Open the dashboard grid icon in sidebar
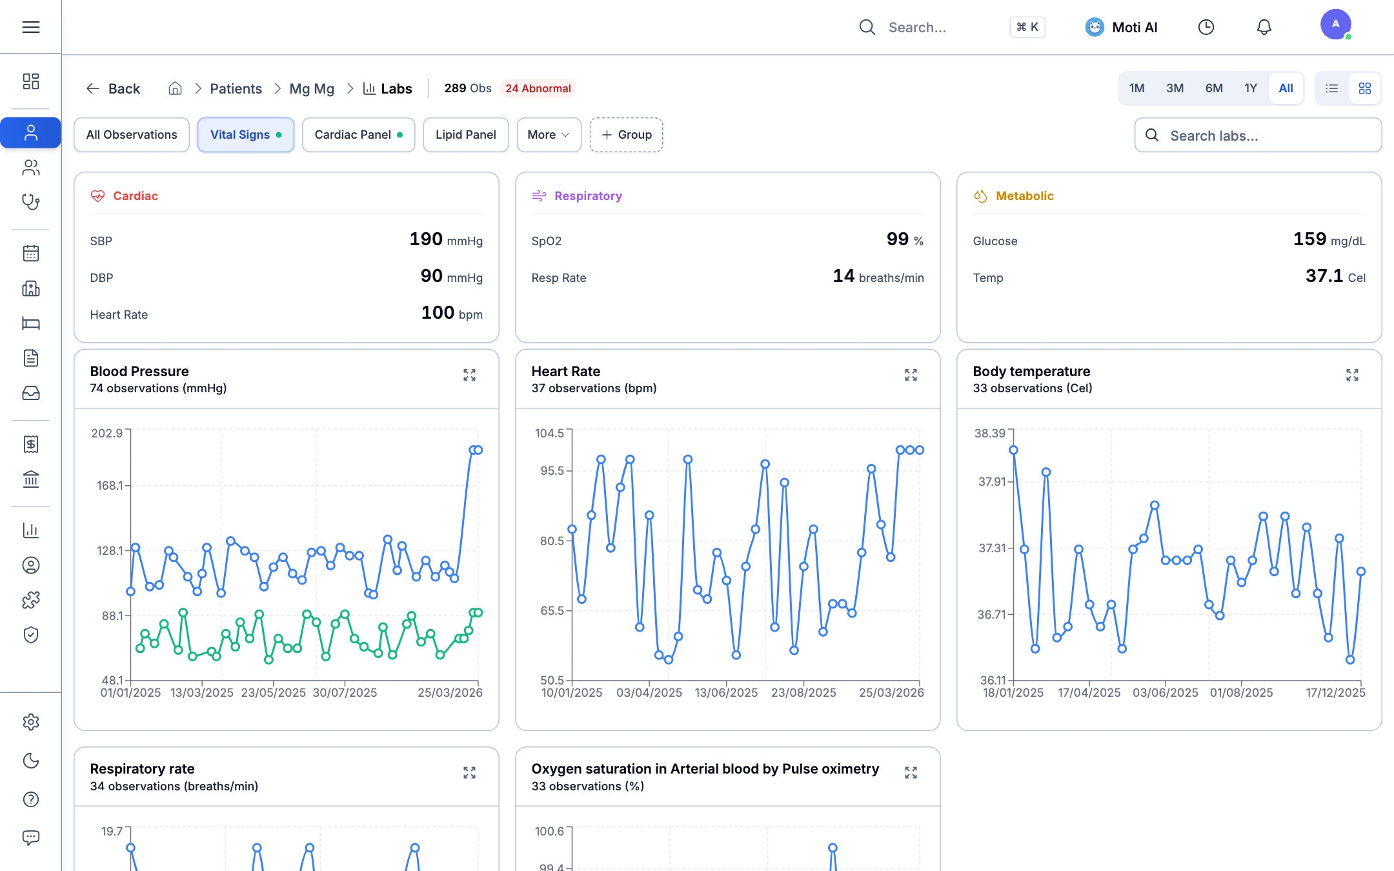Image resolution: width=1394 pixels, height=871 pixels. (x=31, y=81)
